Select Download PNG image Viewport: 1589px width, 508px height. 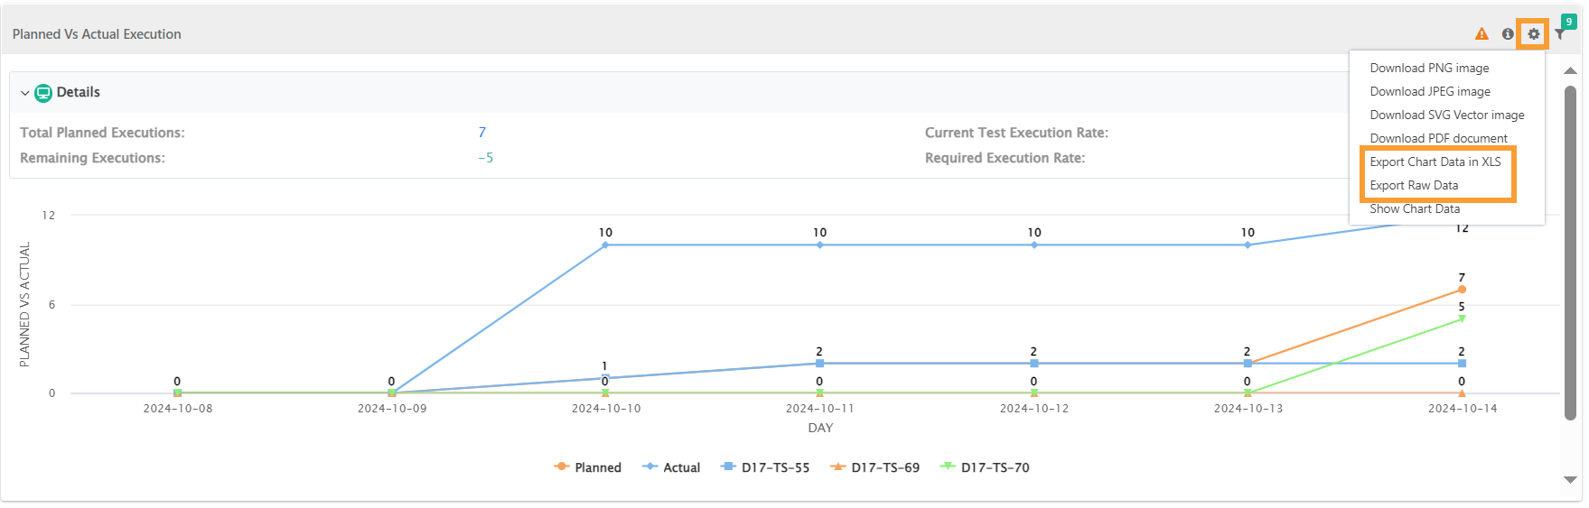click(x=1429, y=69)
